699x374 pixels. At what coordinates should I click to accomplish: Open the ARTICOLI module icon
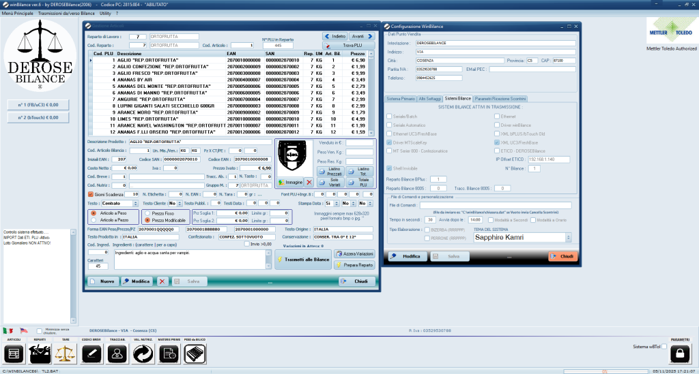tap(14, 354)
